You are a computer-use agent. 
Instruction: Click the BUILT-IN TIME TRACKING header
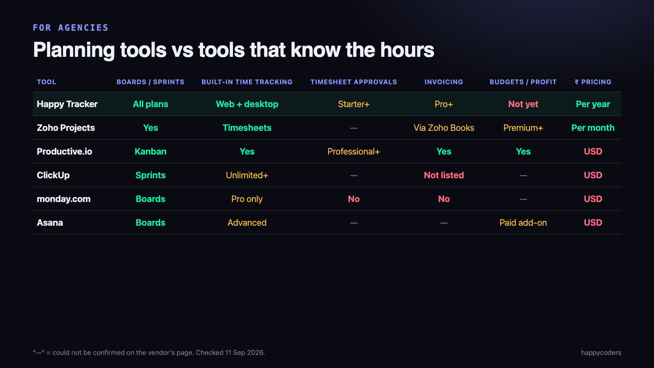(x=247, y=82)
